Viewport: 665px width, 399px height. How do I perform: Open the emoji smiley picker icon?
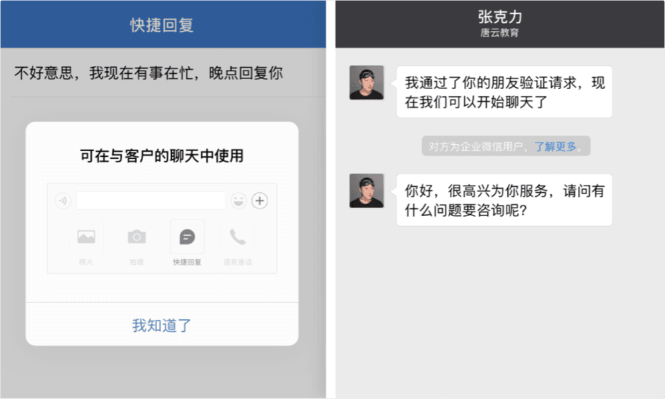pyautogui.click(x=239, y=200)
